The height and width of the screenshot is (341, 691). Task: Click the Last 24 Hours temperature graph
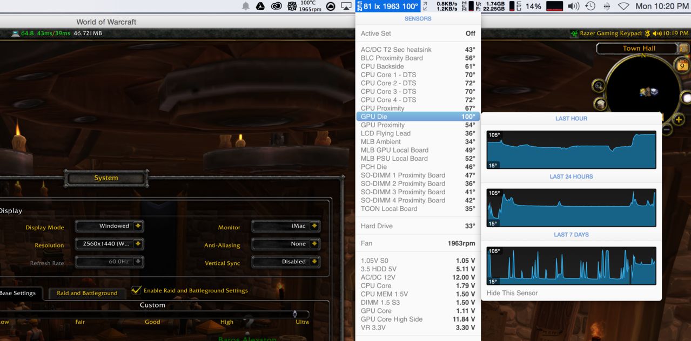tap(571, 208)
